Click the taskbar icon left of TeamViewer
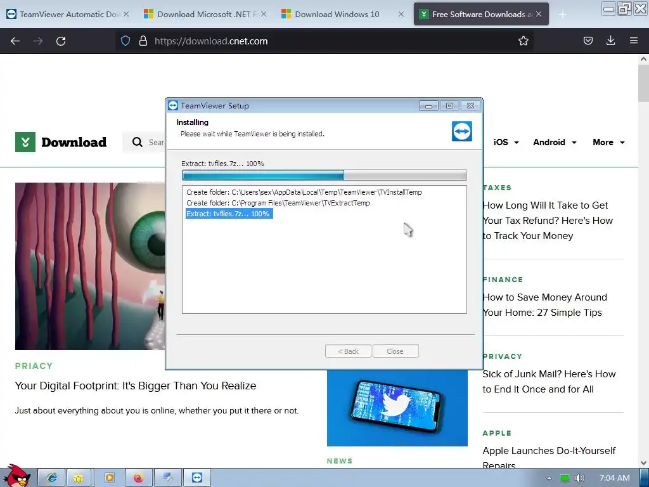Viewport: 649px width, 487px height. point(167,478)
